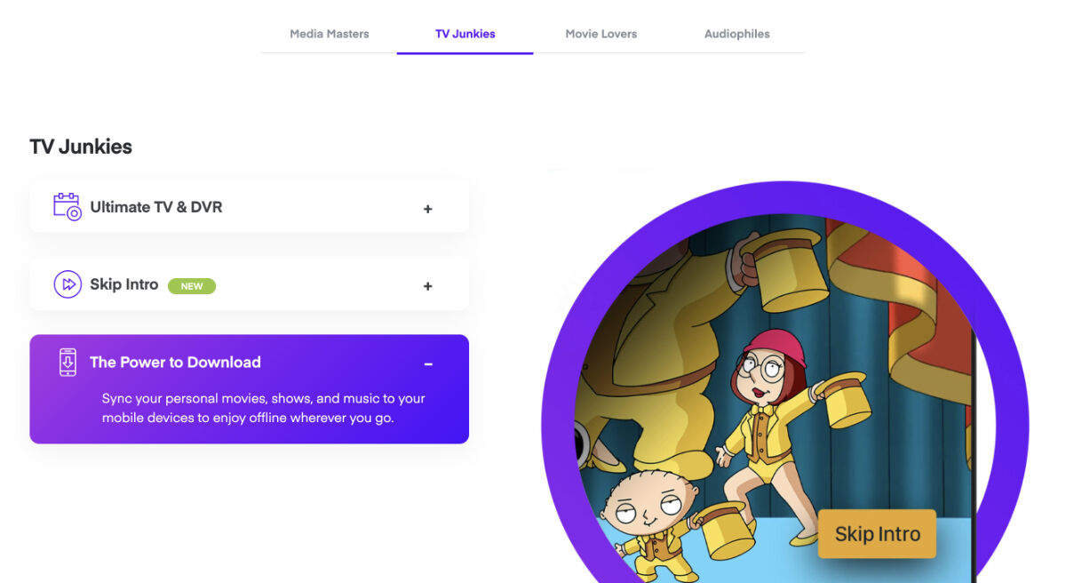1066x583 pixels.
Task: Switch to Media Masters tab
Action: pyautogui.click(x=330, y=34)
